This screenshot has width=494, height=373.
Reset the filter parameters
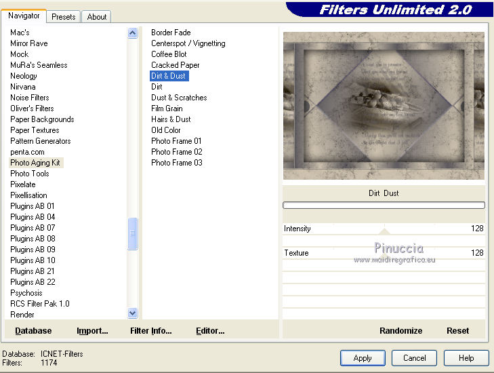[x=458, y=331]
